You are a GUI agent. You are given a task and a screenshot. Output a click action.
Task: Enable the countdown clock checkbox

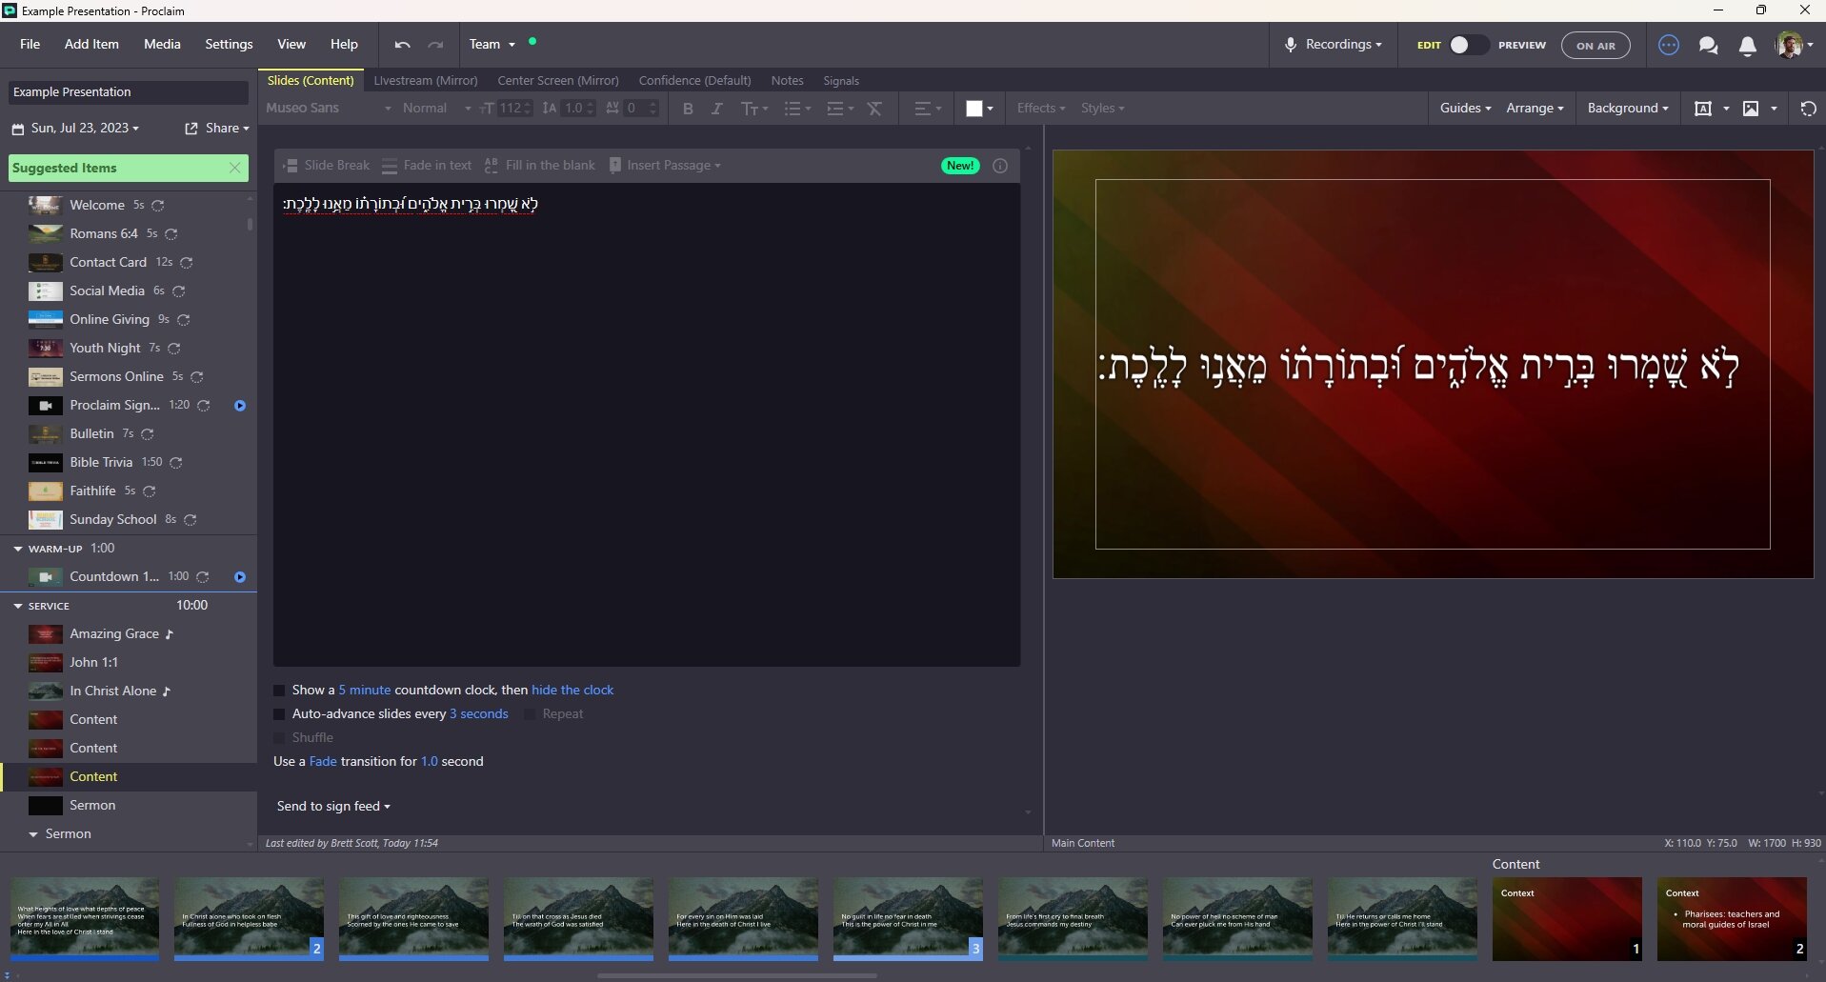[279, 691]
